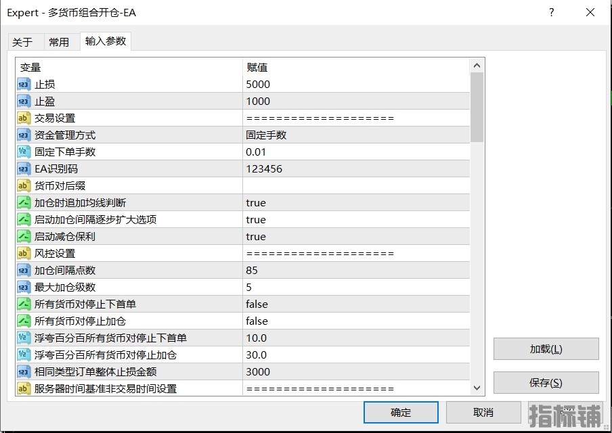Click the icon next to EA识别码

coord(24,169)
